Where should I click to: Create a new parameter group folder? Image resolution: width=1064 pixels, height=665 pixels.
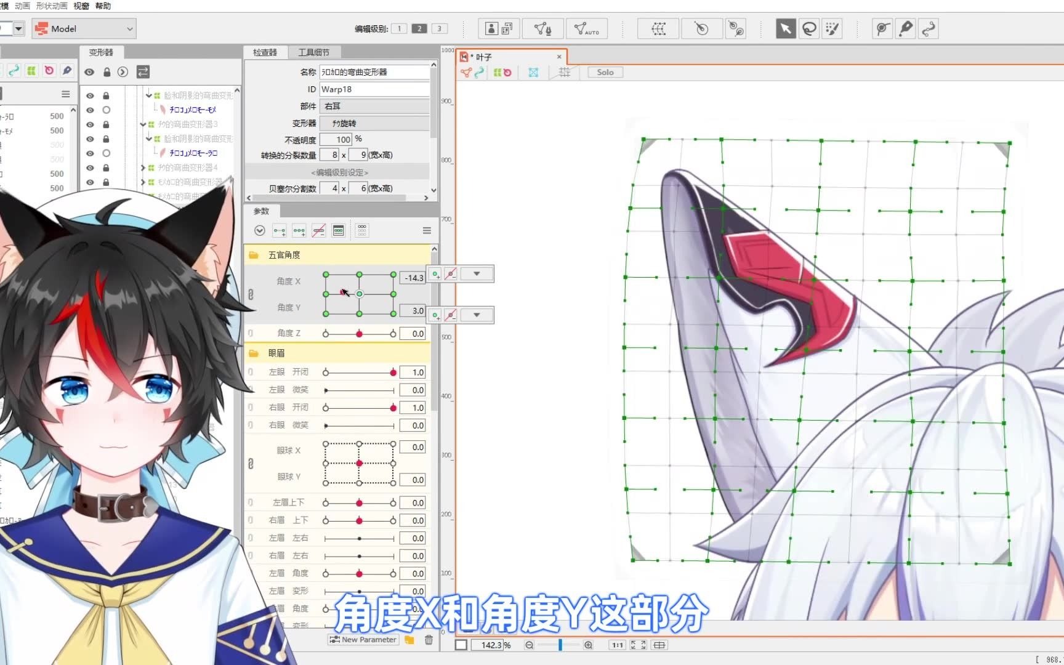point(409,640)
